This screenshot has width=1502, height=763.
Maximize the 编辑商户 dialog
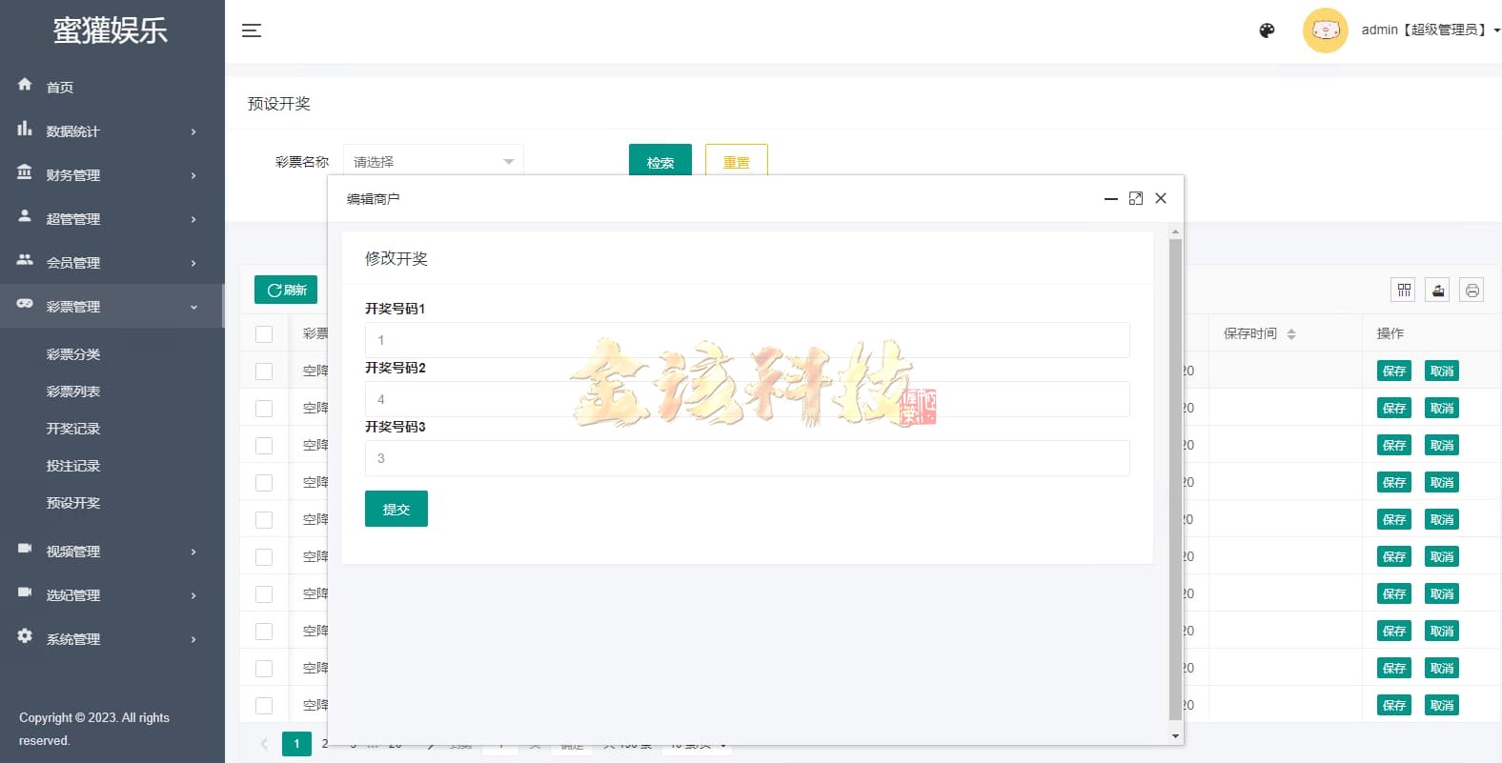(1136, 198)
